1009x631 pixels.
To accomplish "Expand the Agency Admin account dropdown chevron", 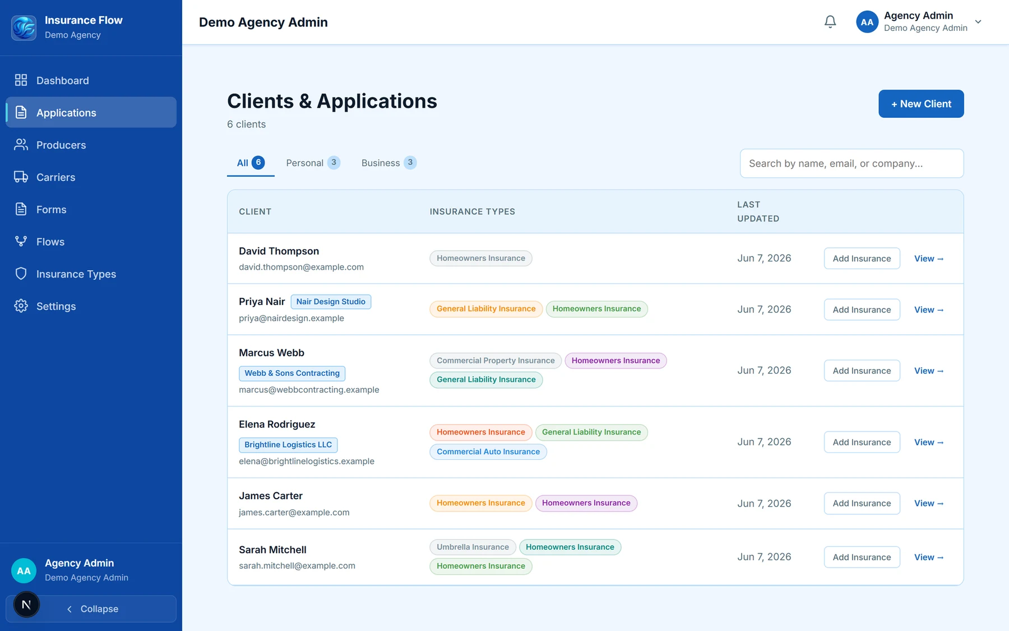I will (978, 22).
